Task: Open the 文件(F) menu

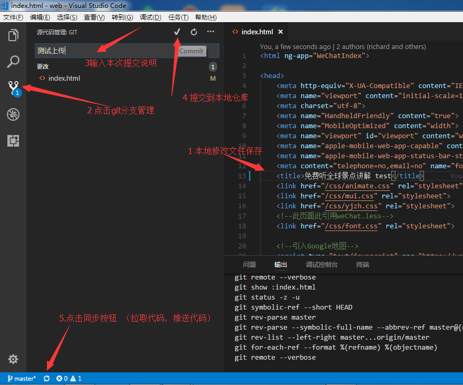Action: tap(13, 17)
